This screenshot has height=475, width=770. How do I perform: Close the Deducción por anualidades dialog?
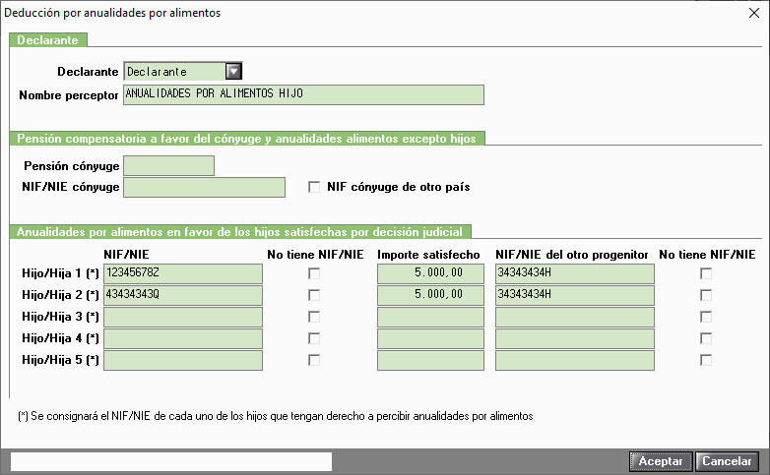pos(754,13)
